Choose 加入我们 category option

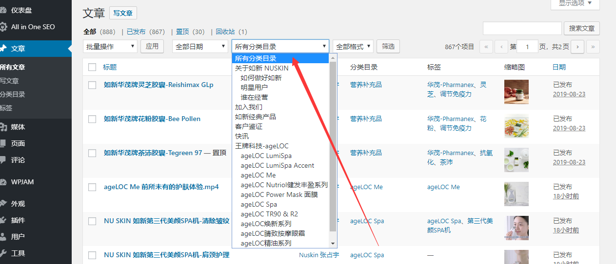[x=281, y=107]
